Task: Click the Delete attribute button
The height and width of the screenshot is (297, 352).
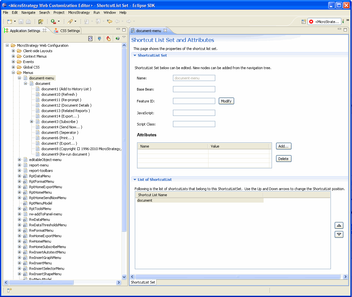Action: pos(283,159)
